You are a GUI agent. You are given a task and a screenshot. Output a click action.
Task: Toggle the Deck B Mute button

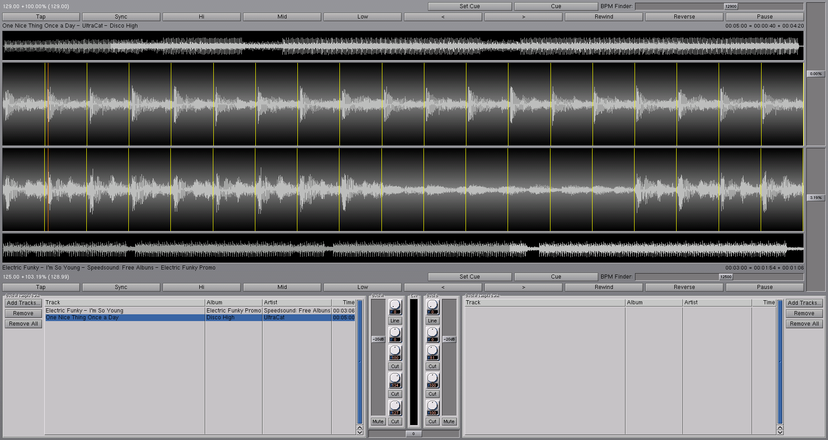coord(449,421)
